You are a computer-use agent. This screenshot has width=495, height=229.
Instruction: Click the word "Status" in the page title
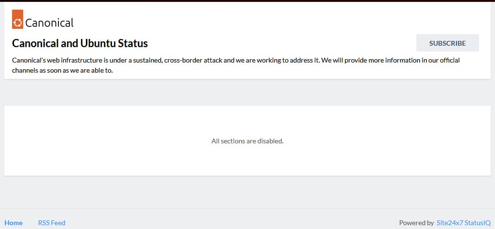pyautogui.click(x=133, y=43)
